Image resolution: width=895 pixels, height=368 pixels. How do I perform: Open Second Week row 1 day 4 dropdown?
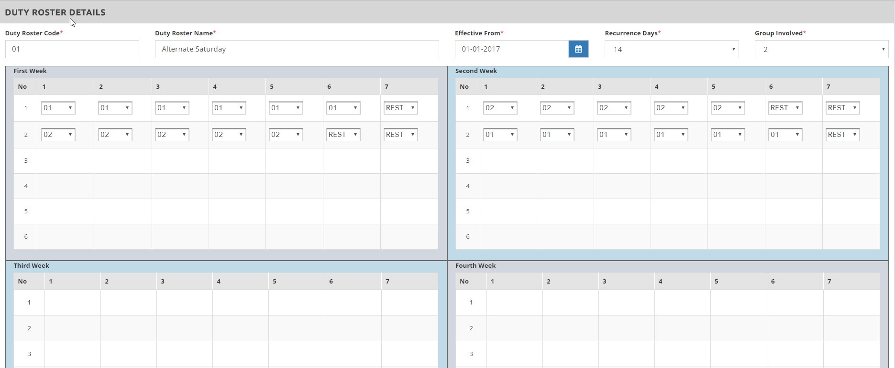[671, 108]
